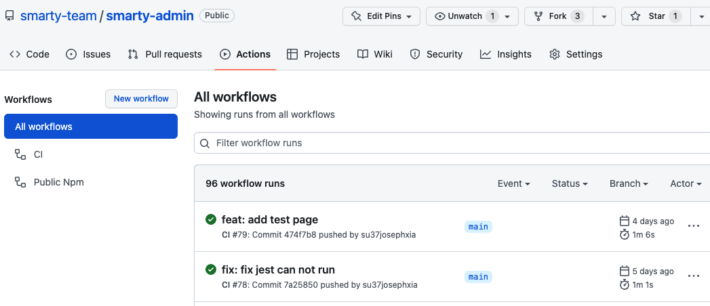The image size is (710, 306).
Task: Click the New workflow button
Action: (x=141, y=99)
